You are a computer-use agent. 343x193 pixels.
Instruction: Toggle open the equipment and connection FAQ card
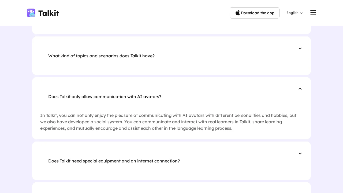pos(171,161)
